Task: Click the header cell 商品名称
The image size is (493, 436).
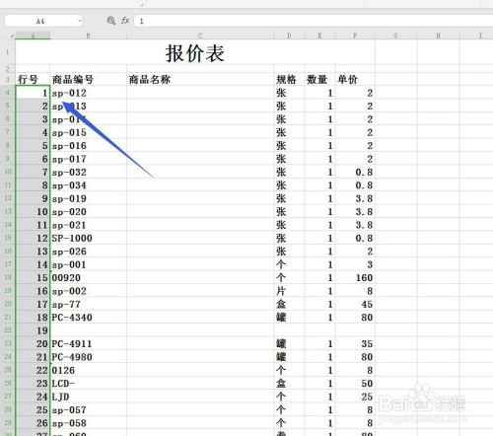Action: [200, 79]
